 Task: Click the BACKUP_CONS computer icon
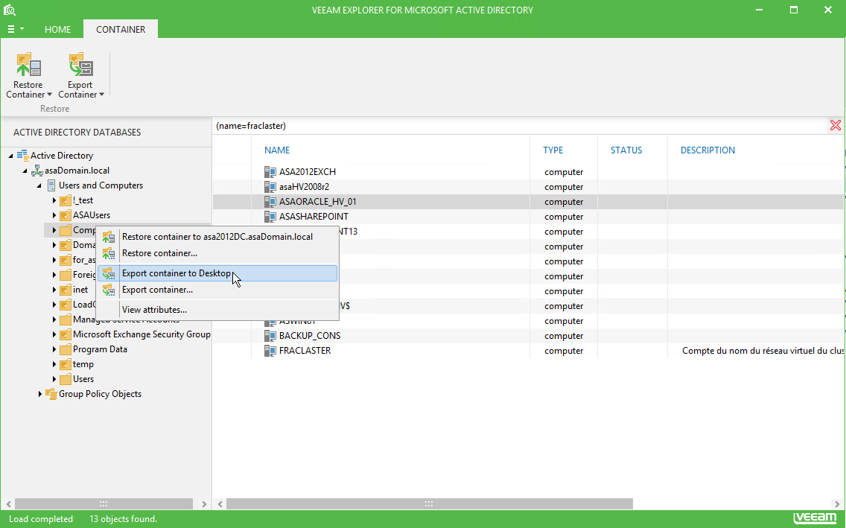270,335
